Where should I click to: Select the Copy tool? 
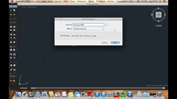coord(11,54)
